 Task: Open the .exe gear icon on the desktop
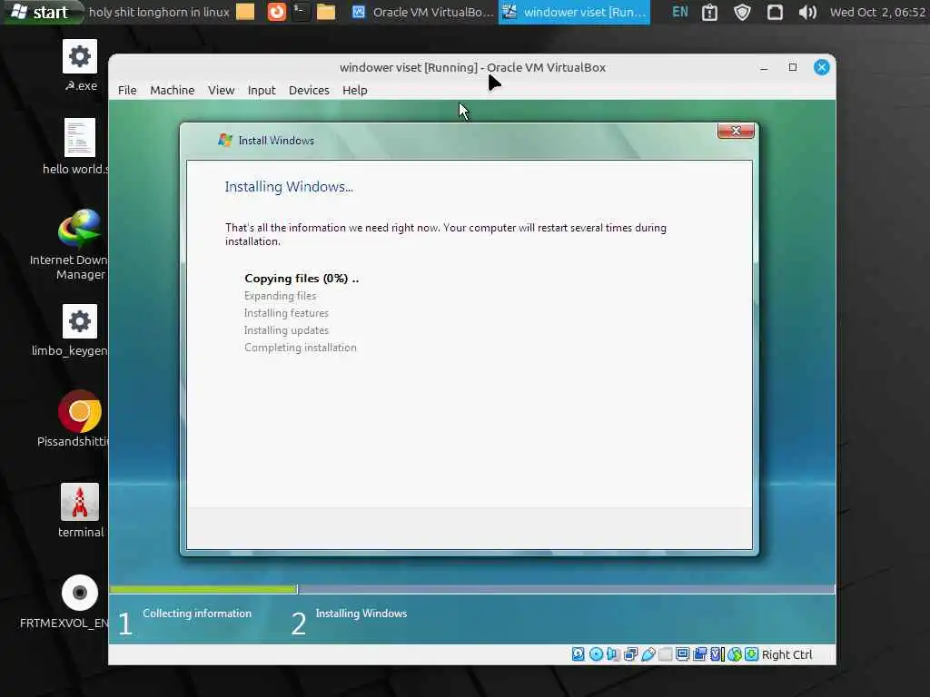tap(80, 57)
